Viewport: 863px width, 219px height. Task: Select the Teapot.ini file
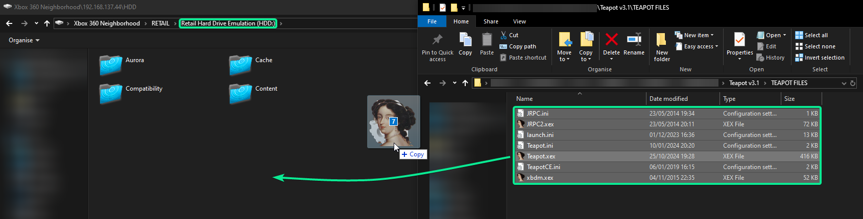tap(667, 146)
